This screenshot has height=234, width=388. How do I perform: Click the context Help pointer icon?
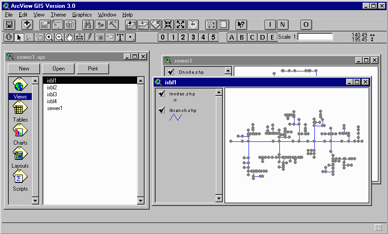(241, 25)
